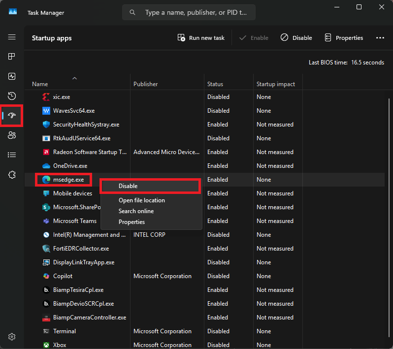The image size is (393, 349).
Task: Sort the list by the Name column header
Action: [40, 84]
